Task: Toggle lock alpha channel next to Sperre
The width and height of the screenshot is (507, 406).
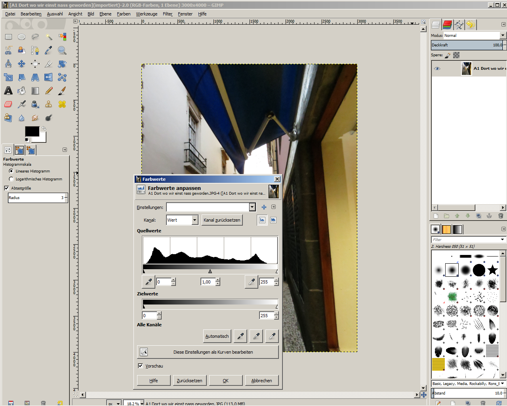Action: coord(456,56)
